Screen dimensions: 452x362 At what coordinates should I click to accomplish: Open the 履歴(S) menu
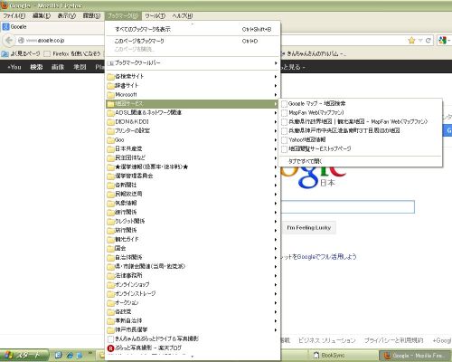pyautogui.click(x=91, y=15)
